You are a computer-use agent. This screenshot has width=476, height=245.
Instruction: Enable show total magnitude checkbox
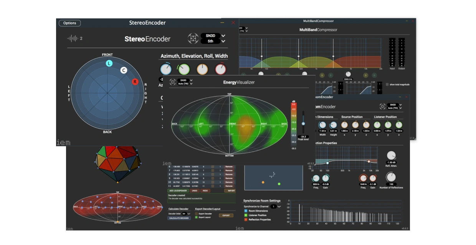tap(387, 84)
